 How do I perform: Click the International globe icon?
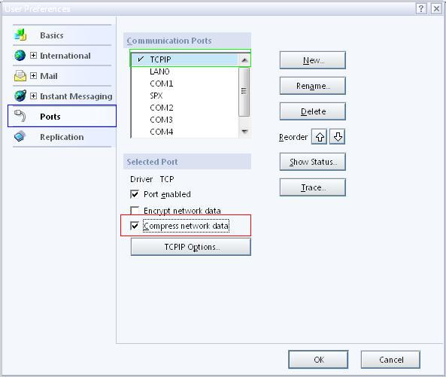point(20,56)
